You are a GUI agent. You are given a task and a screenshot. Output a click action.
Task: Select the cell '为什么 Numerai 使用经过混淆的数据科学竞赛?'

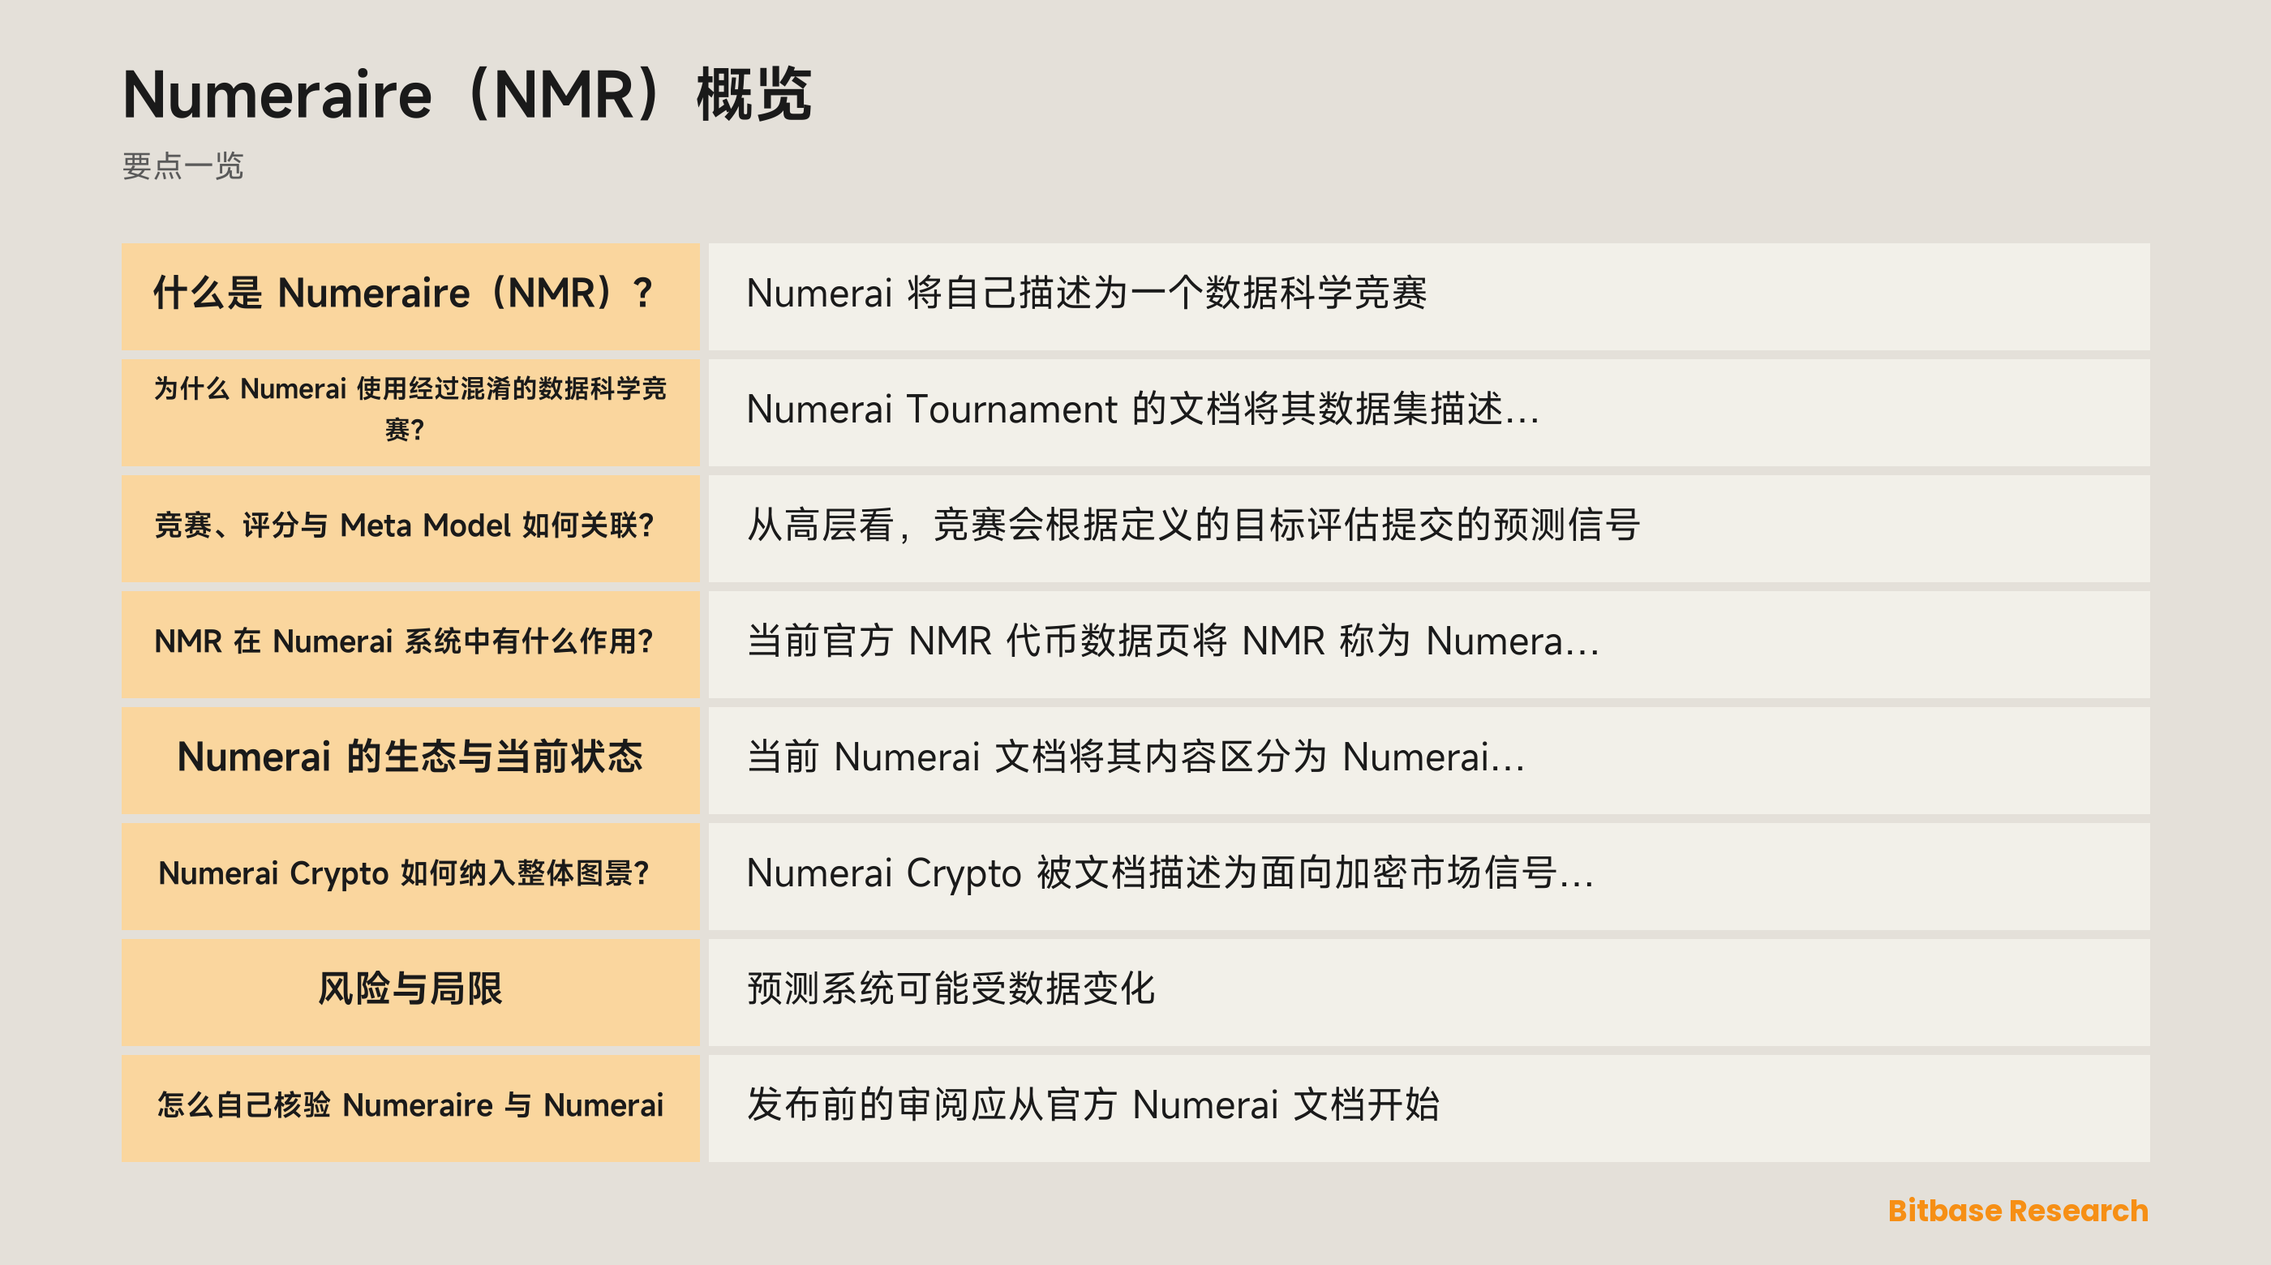(410, 413)
